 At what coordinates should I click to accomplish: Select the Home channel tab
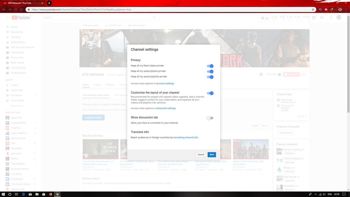[x=86, y=85]
